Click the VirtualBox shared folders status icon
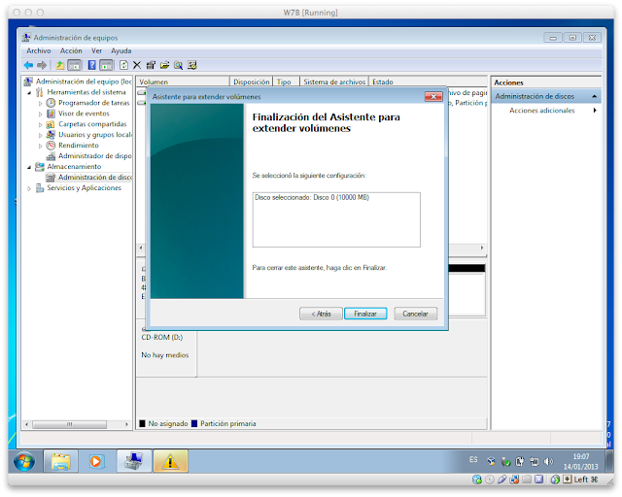The height and width of the screenshot is (497, 622). tap(527, 480)
